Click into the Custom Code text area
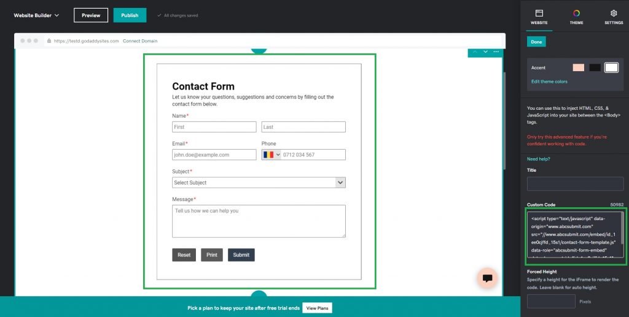Image resolution: width=629 pixels, height=317 pixels. (x=574, y=234)
